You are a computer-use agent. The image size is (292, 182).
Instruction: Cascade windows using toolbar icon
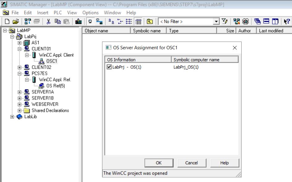[x=257, y=22]
